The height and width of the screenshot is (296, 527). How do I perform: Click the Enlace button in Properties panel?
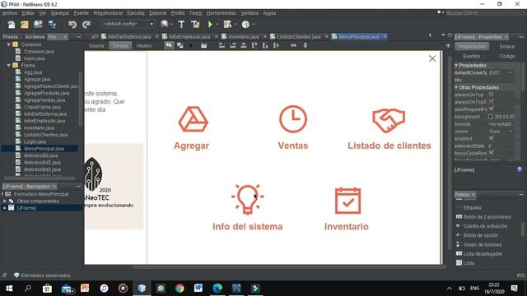507,47
